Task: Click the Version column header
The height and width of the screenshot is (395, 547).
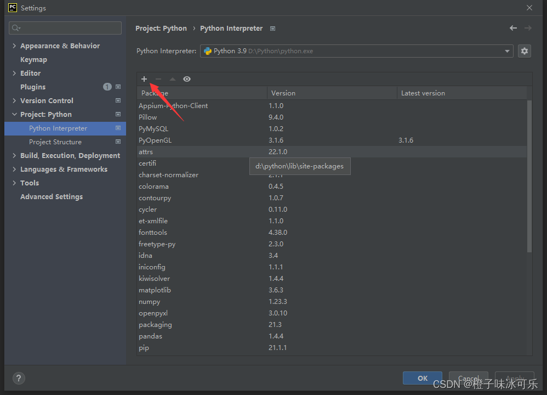Action: (332, 93)
